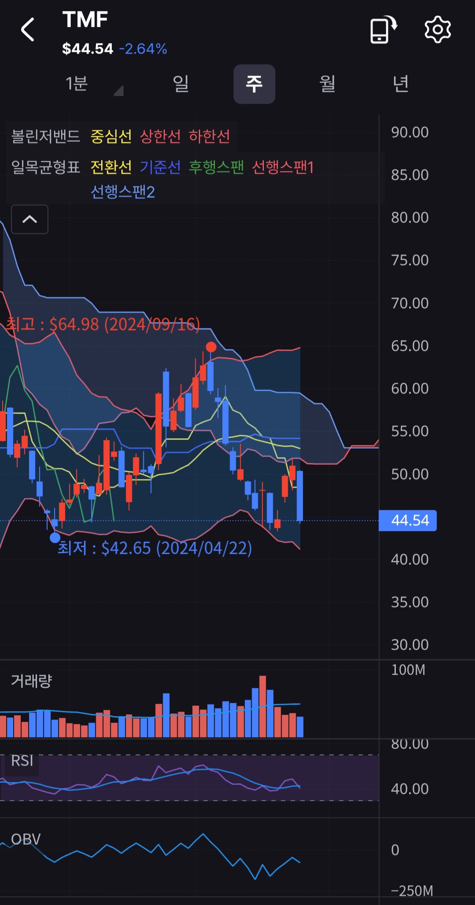Select the 주 (weekly) tab
This screenshot has width=475, height=905.
pos(254,84)
